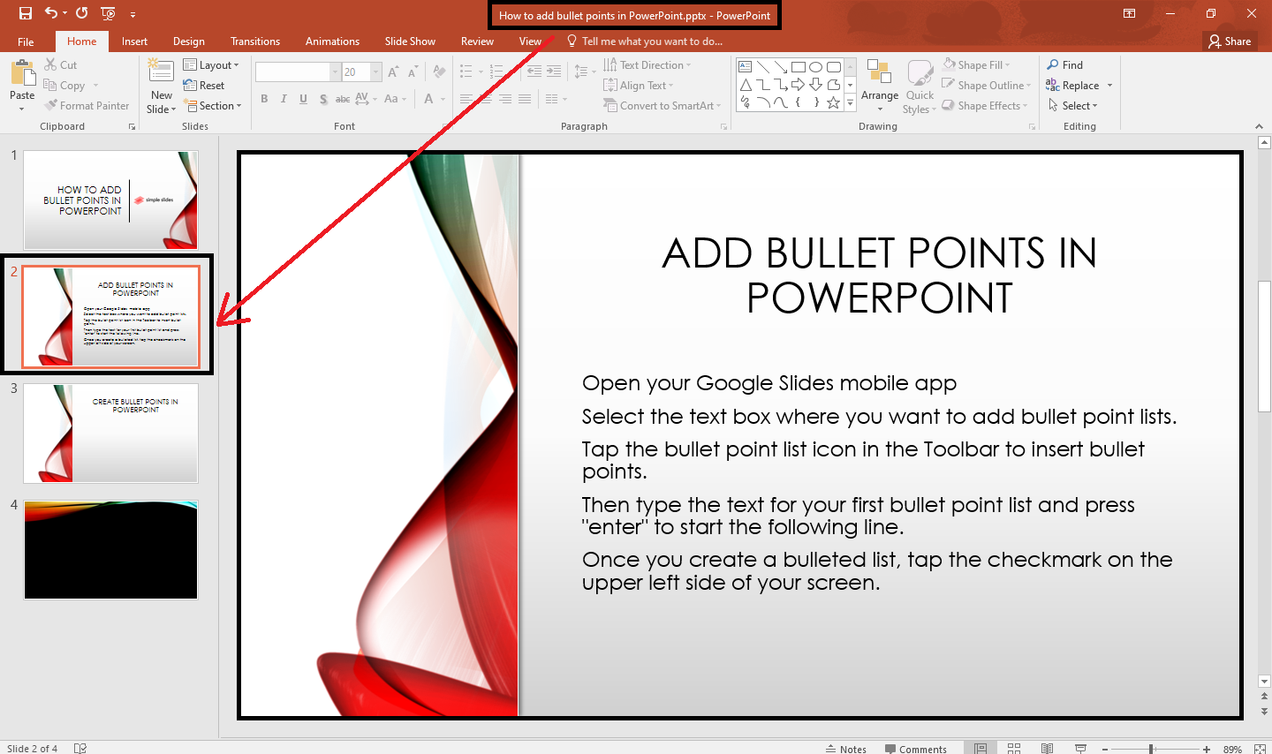The height and width of the screenshot is (754, 1272).
Task: Open the font name dropdown arrow
Action: 336,72
